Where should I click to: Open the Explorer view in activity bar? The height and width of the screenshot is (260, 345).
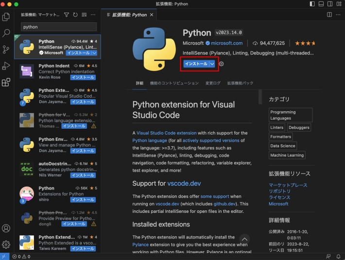click(x=6, y=17)
